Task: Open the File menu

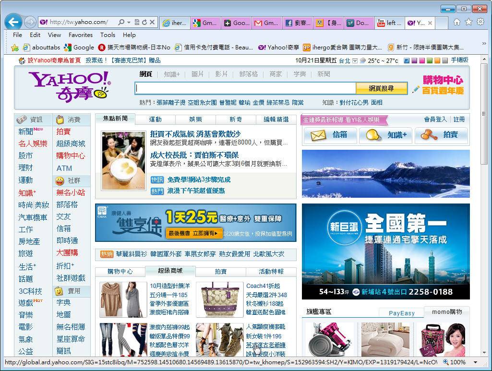Action: pos(17,35)
